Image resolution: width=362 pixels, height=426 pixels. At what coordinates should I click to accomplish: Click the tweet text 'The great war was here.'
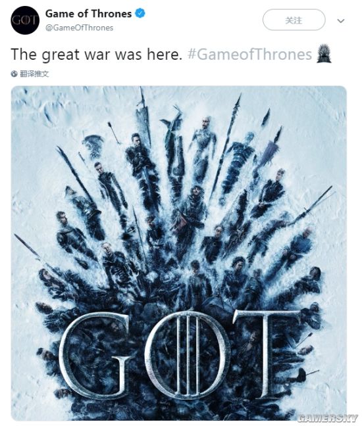coord(96,54)
